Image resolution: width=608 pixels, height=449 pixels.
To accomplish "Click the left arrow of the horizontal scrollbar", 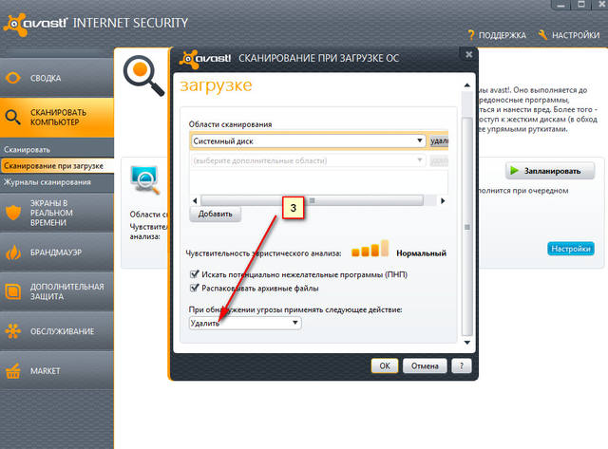I will click(195, 200).
